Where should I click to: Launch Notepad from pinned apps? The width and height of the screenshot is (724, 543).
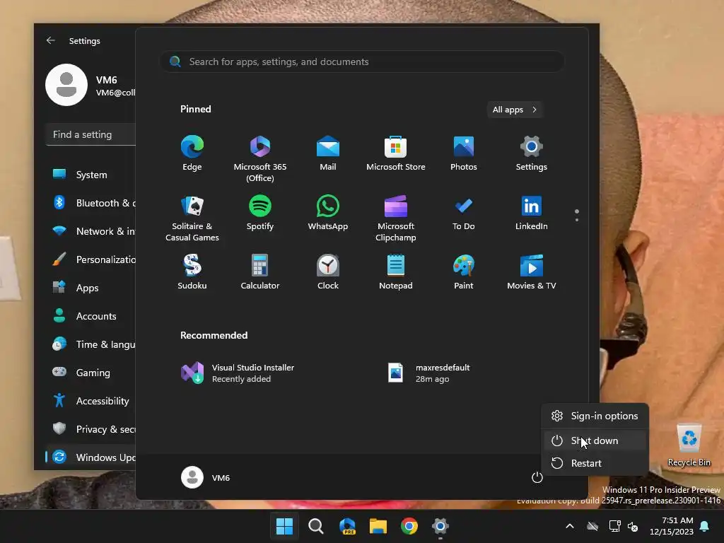pyautogui.click(x=396, y=272)
